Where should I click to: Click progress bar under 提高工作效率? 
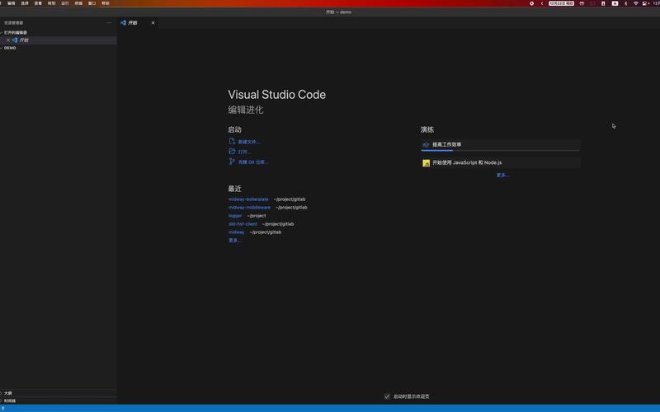[x=501, y=150]
